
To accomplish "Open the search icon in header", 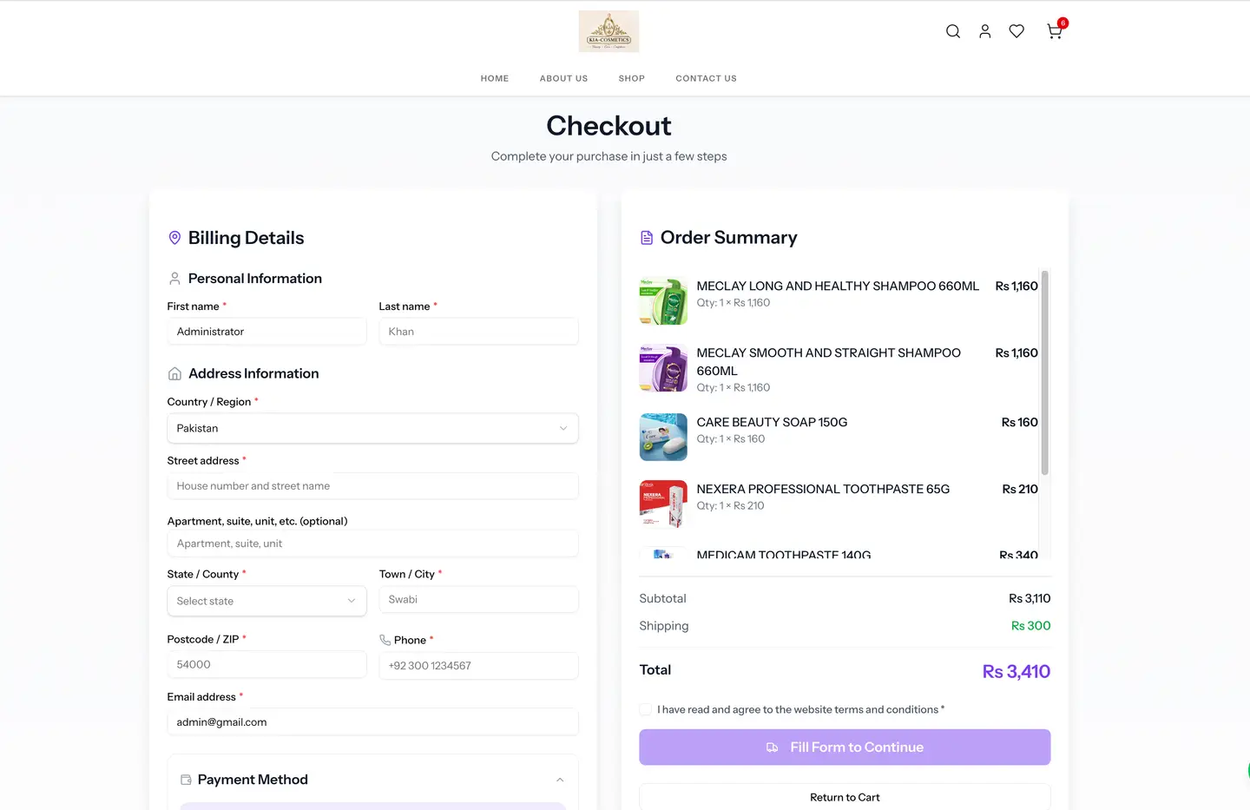I will point(952,31).
